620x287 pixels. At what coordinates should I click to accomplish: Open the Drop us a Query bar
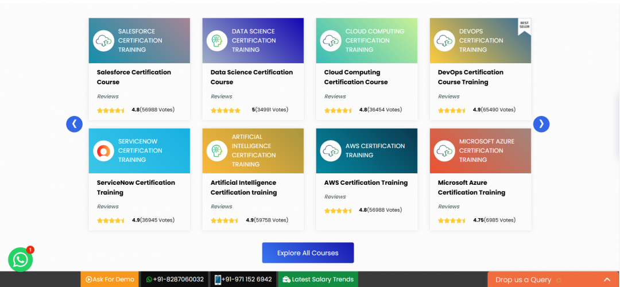[553, 280]
